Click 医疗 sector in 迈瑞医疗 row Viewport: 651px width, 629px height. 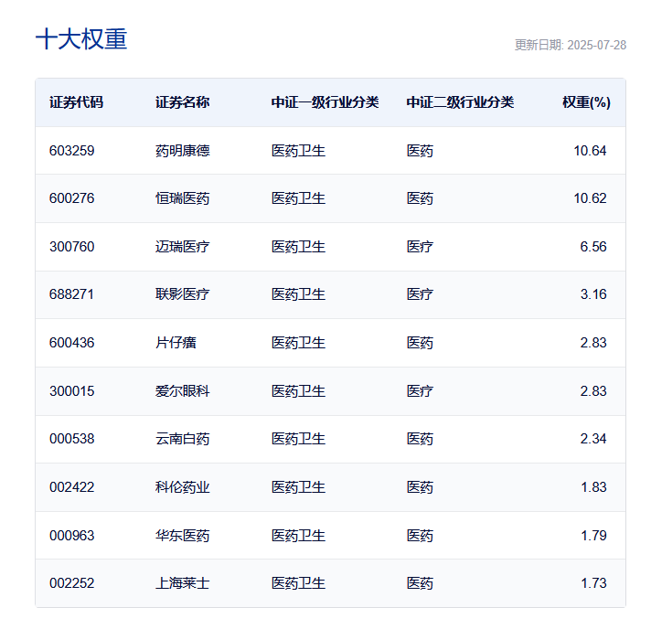tap(420, 247)
